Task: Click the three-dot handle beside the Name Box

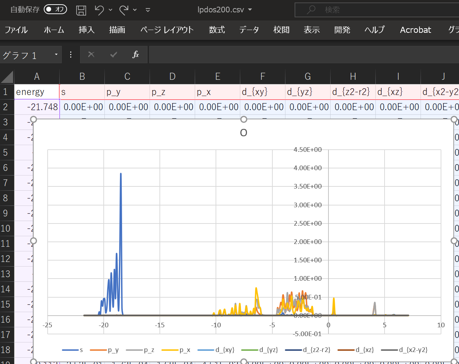Action: 71,55
